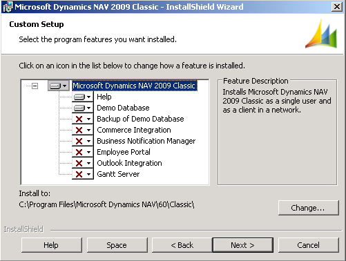The image size is (346, 261).
Task: Open install-state dropdown for Microsoft Dynamics NAV 2009 Classic
Action: (59, 86)
